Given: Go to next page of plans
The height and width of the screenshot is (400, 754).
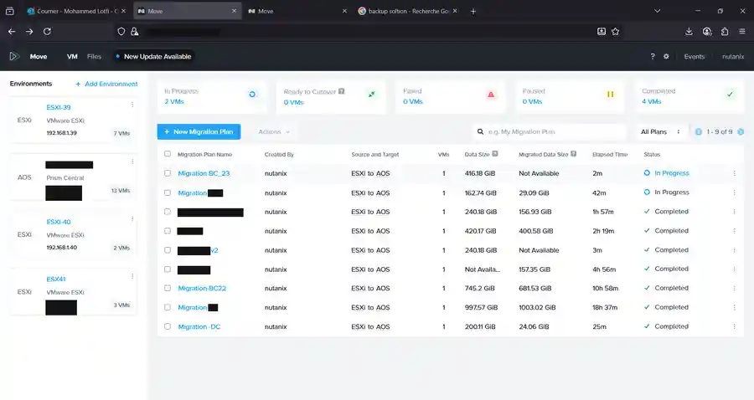Looking at the screenshot, I should click(741, 131).
